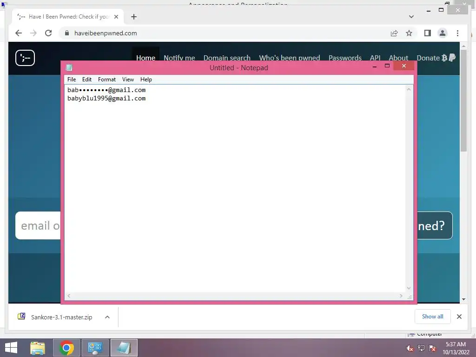
Task: Open API page link
Action: [x=375, y=58]
